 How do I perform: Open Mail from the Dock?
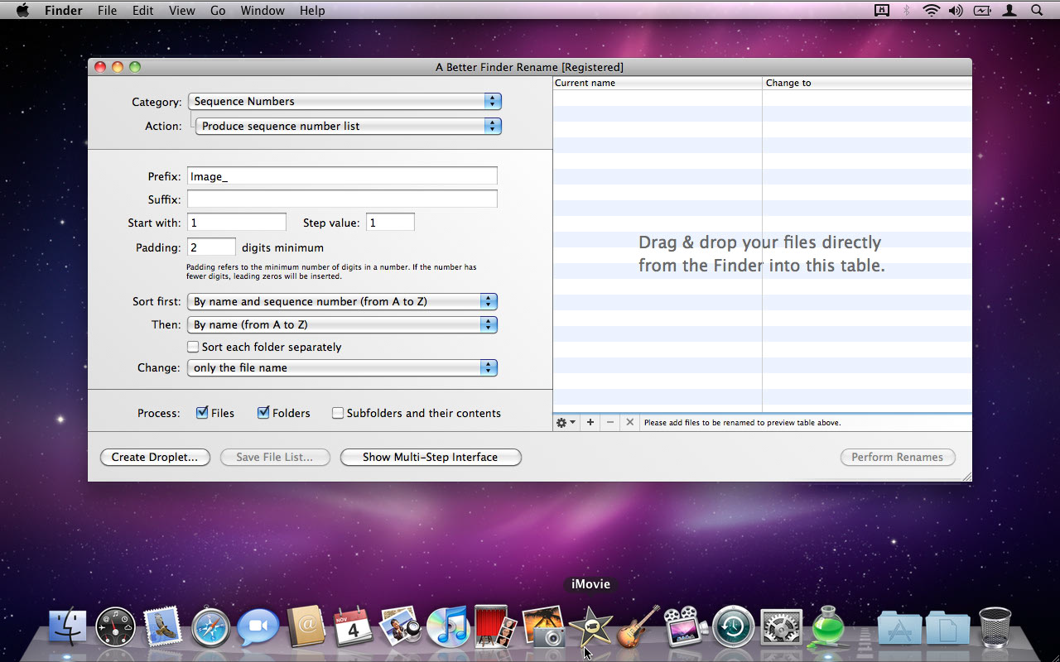pos(163,627)
